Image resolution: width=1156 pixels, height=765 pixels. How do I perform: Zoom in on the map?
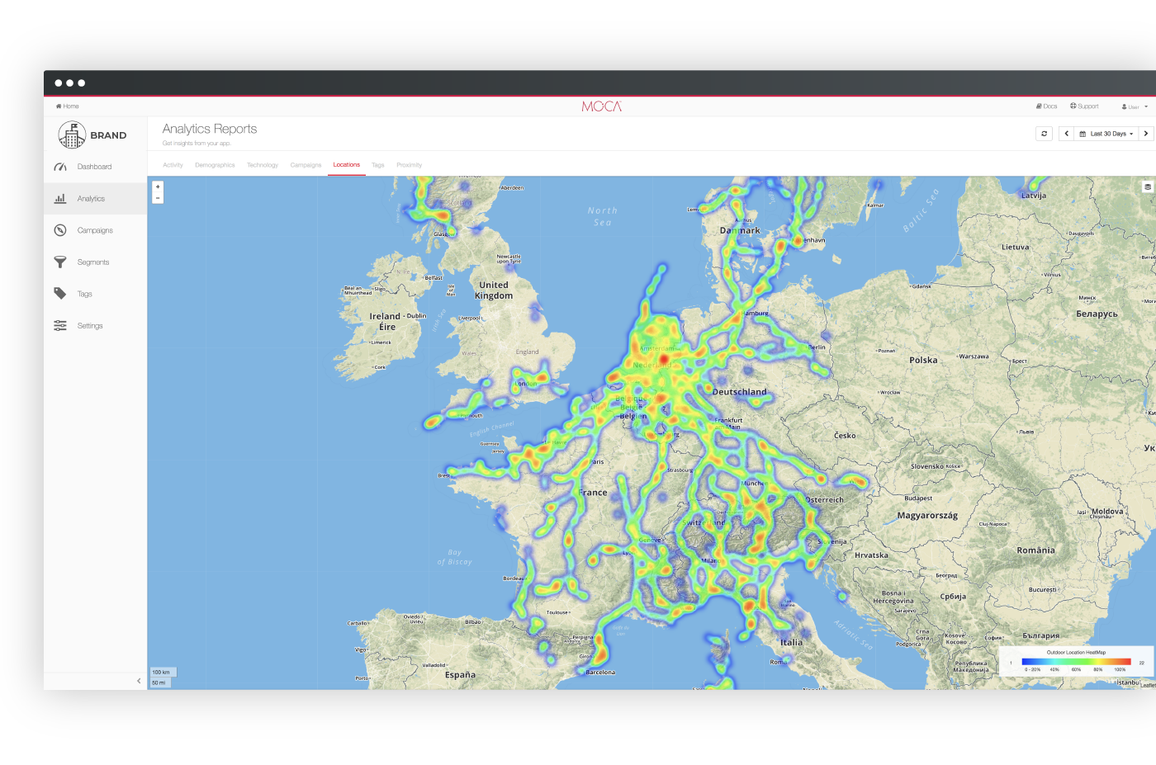pyautogui.click(x=158, y=187)
